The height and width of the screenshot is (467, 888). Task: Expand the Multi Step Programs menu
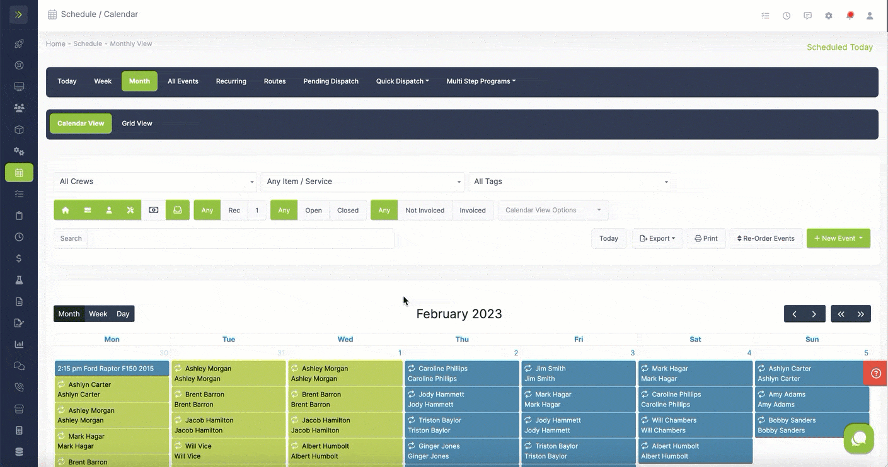(481, 81)
